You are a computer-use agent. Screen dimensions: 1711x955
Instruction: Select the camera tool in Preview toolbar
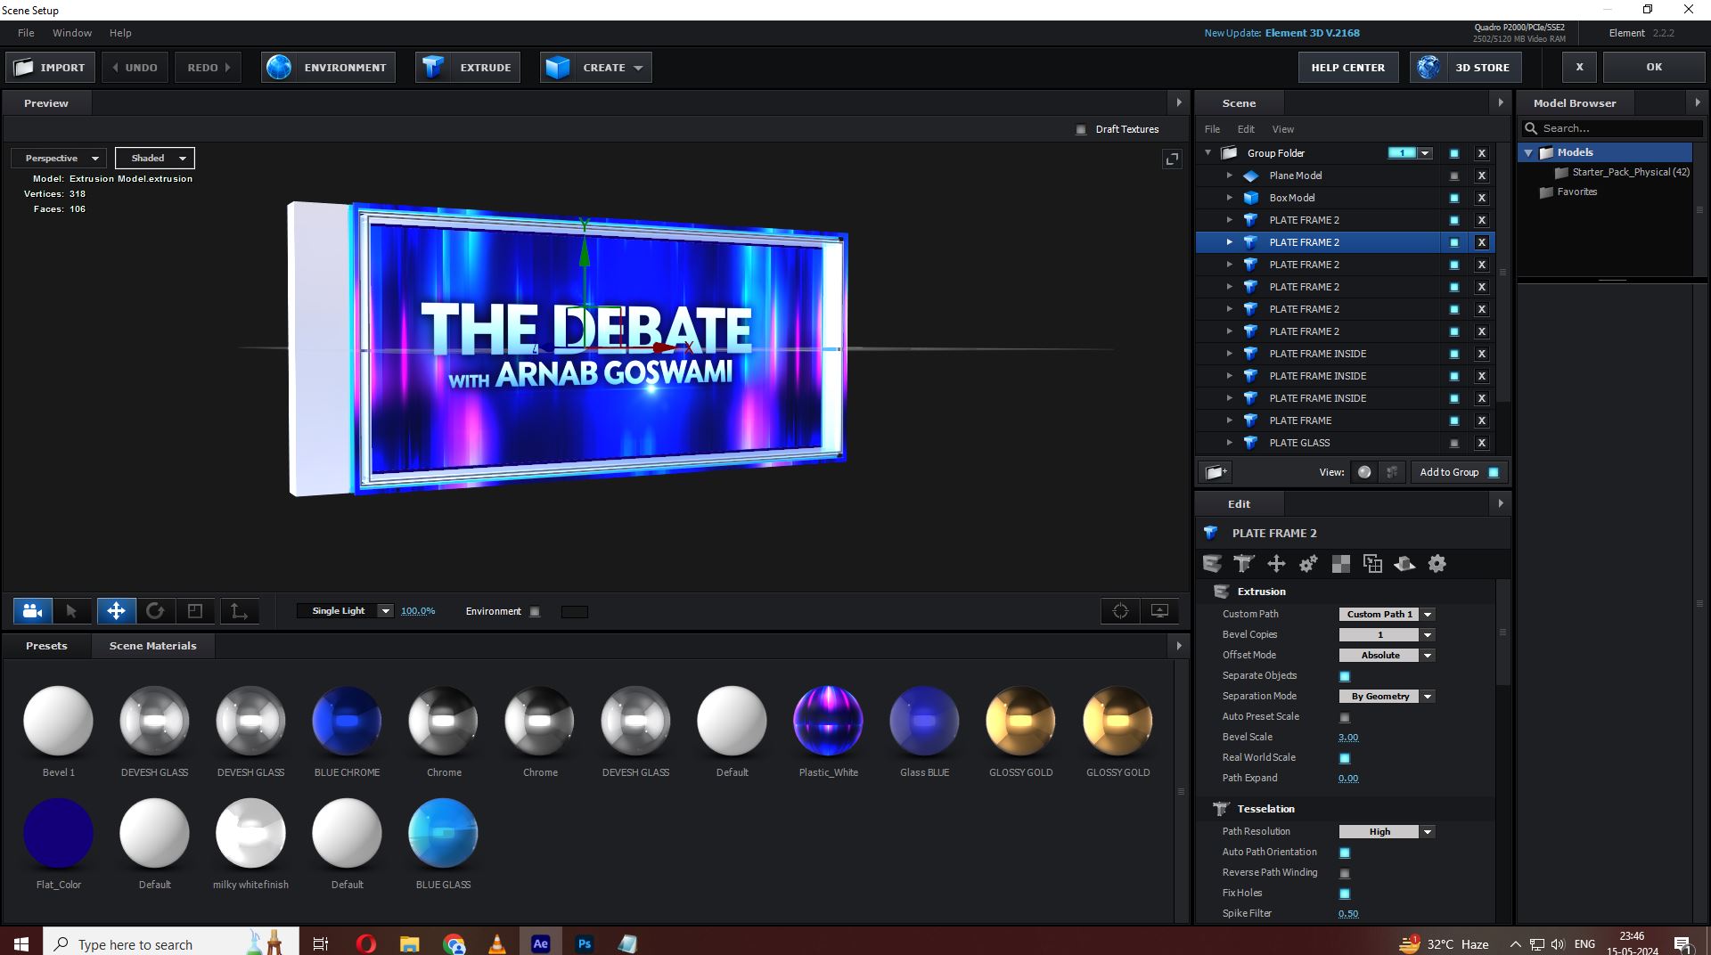click(x=33, y=611)
